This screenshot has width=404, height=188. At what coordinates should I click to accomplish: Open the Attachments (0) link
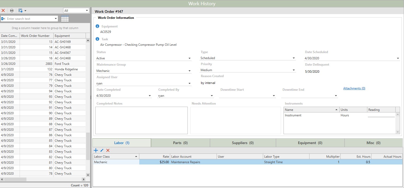354,88
